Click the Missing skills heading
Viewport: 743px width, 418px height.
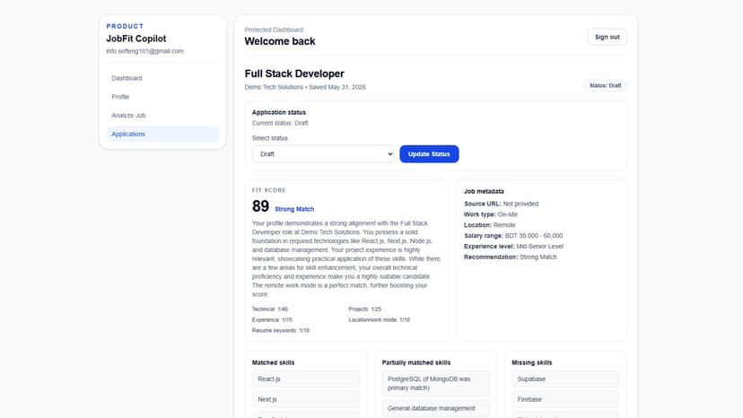(x=531, y=362)
